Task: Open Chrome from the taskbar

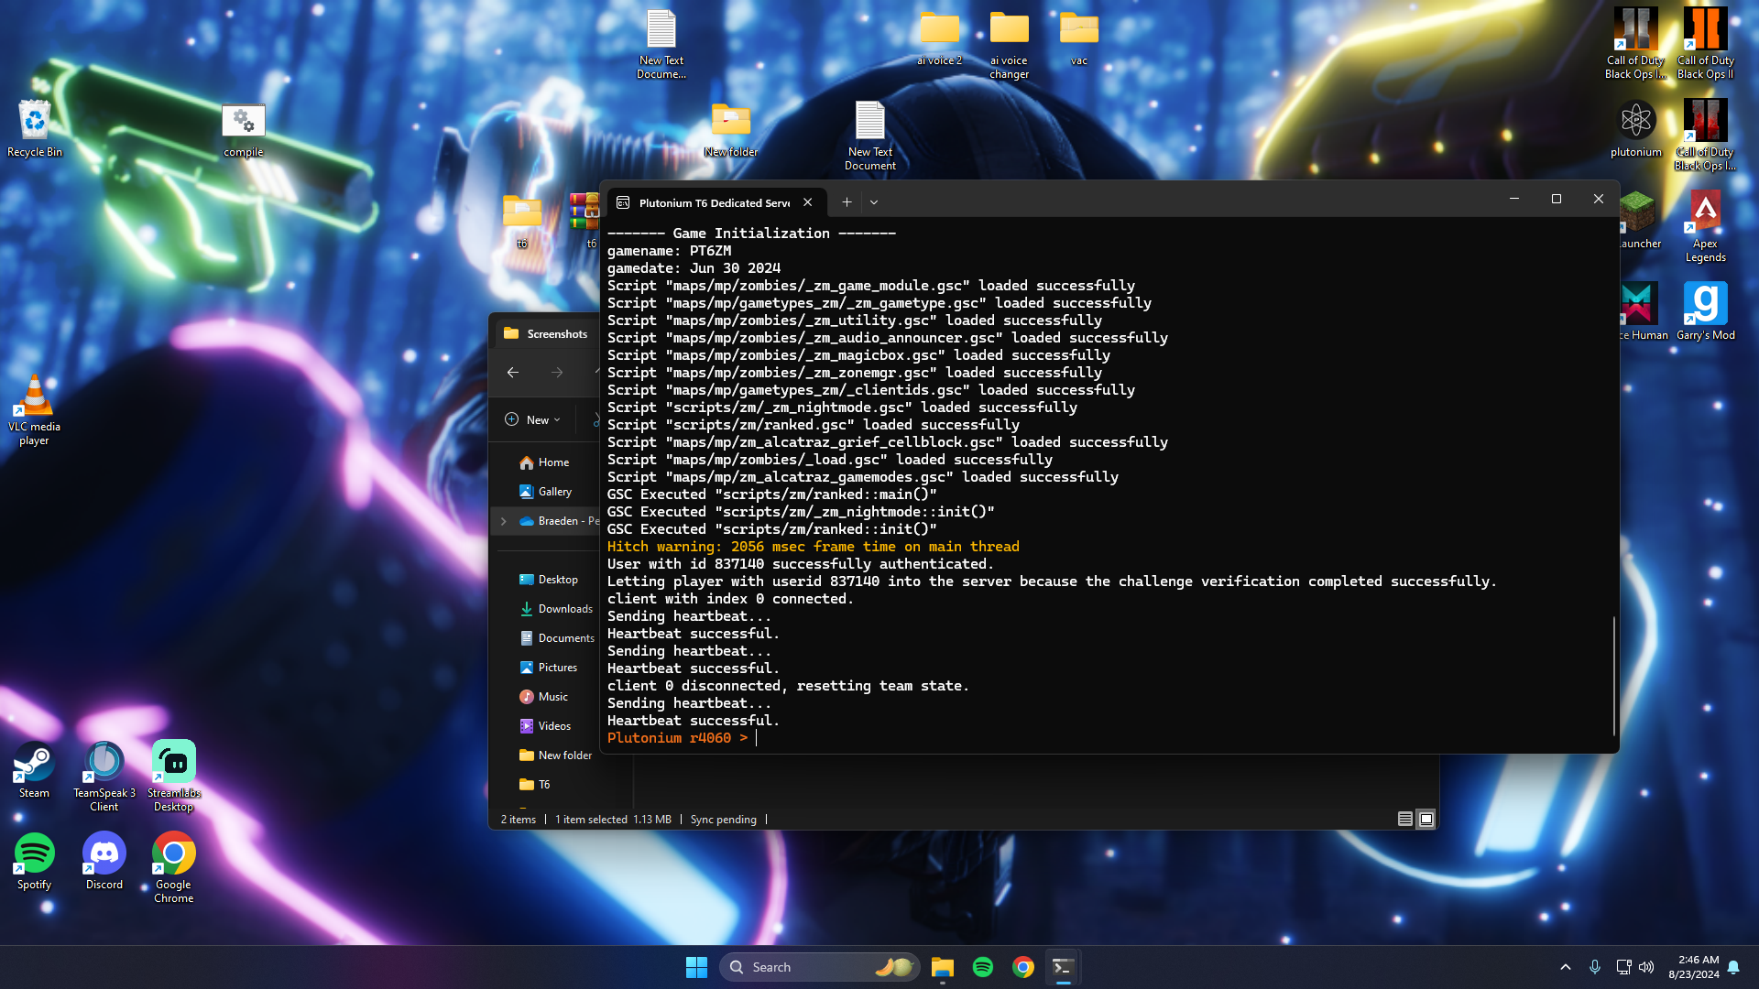Action: point(1022,967)
